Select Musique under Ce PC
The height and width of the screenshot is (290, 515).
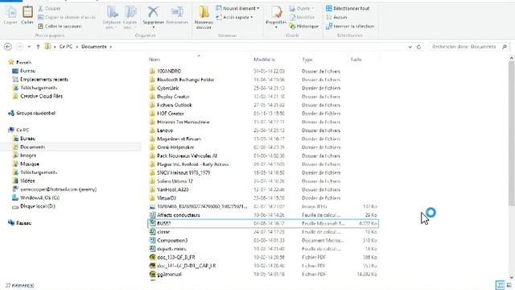26,164
